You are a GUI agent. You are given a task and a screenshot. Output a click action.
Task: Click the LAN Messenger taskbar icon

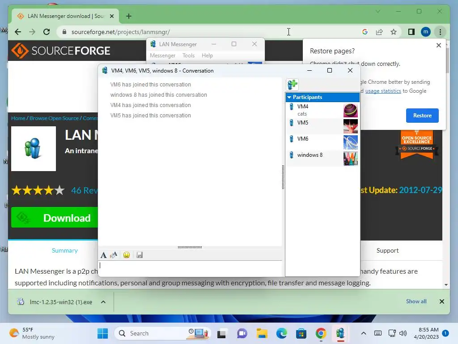[x=340, y=333]
